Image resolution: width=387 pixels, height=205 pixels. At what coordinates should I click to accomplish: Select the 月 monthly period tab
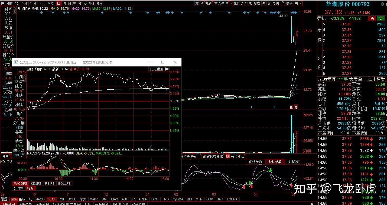pyautogui.click(x=70, y=3)
